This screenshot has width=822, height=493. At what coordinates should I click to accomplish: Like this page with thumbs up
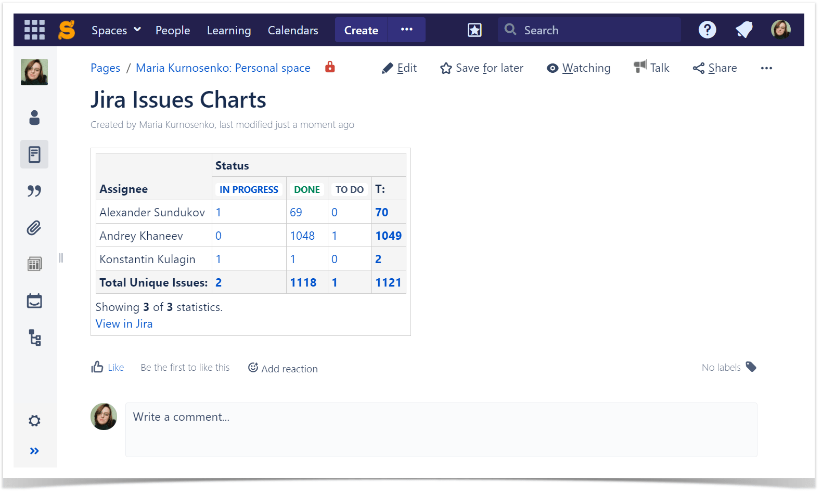pyautogui.click(x=108, y=368)
